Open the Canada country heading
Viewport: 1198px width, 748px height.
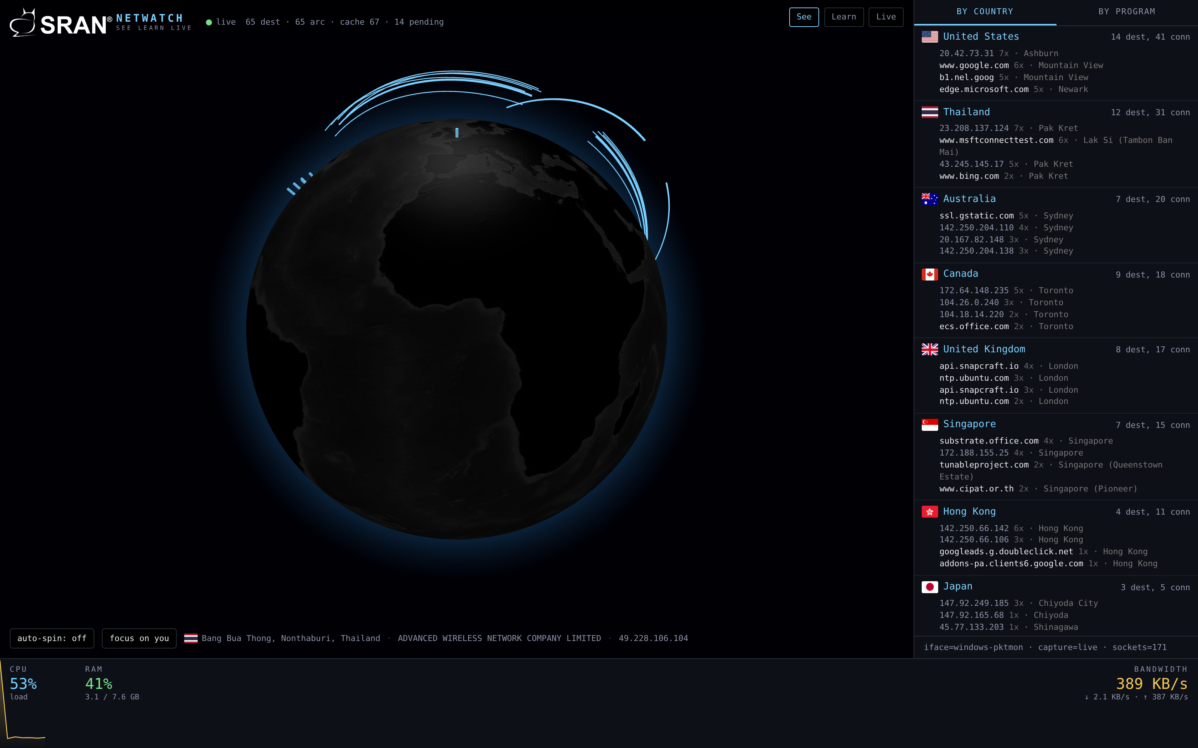960,274
